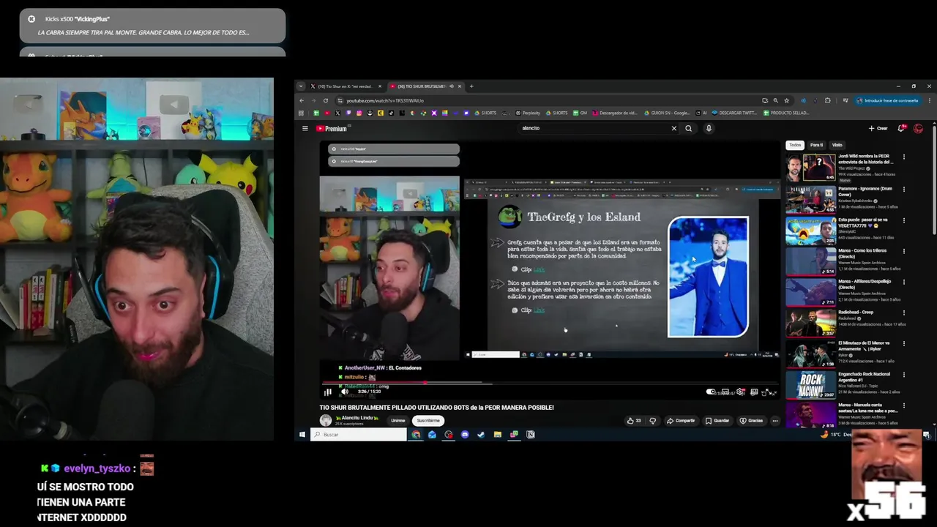The width and height of the screenshot is (937, 527).
Task: Open YouTube notifications bell
Action: pos(902,128)
